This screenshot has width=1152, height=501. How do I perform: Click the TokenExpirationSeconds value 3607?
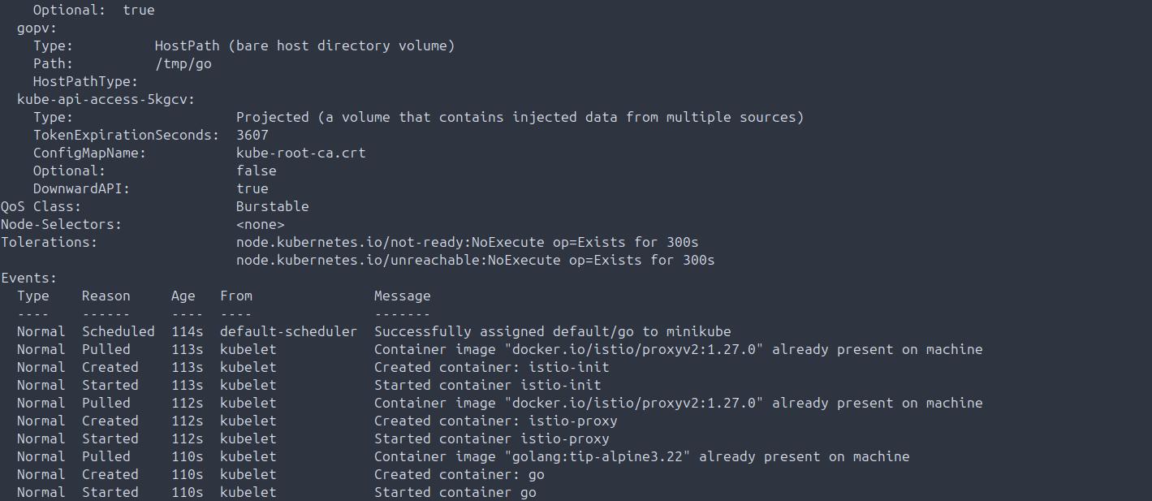pos(252,135)
